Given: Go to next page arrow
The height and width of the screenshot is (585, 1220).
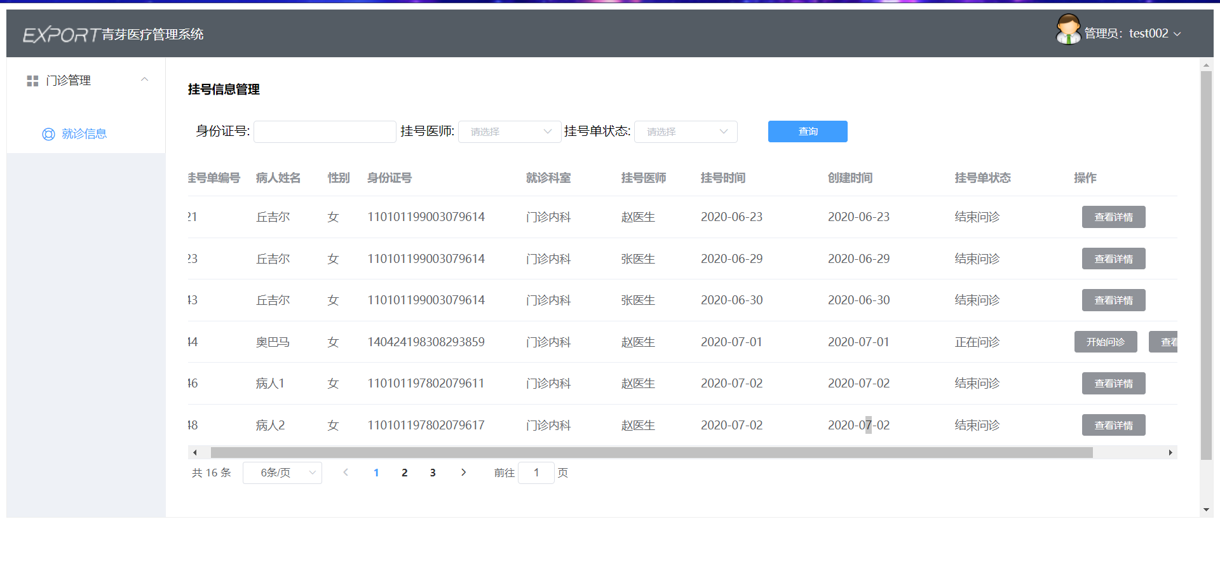Looking at the screenshot, I should (x=464, y=473).
